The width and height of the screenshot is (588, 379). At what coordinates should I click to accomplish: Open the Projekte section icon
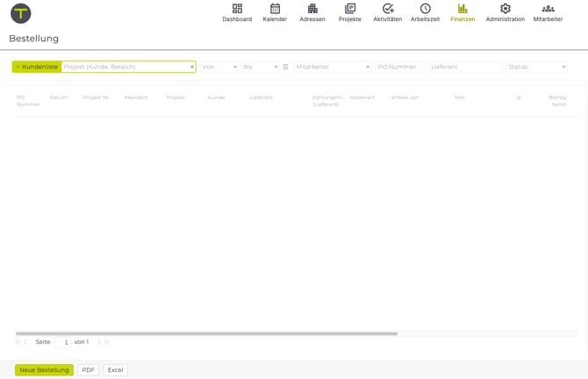[x=350, y=9]
